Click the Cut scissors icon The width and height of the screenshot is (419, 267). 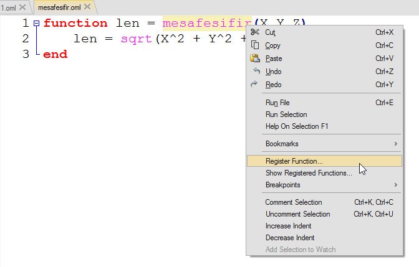(x=254, y=32)
